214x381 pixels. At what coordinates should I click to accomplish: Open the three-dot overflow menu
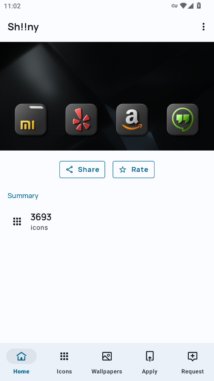coord(203,27)
